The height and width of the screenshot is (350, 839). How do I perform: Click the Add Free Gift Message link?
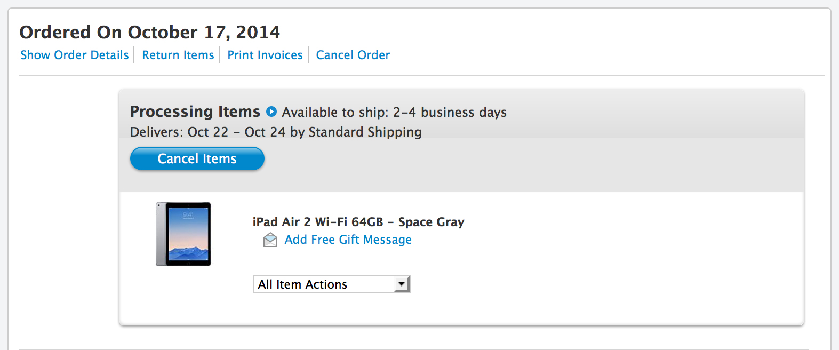tap(348, 240)
